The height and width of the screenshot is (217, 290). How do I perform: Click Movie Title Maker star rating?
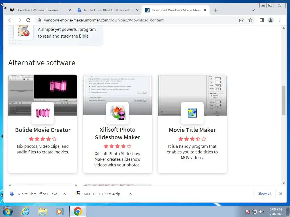click(192, 139)
